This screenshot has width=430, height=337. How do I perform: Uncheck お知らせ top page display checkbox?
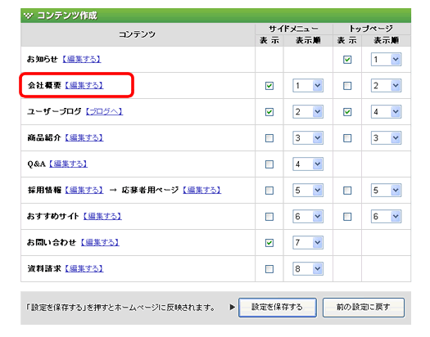pos(347,60)
